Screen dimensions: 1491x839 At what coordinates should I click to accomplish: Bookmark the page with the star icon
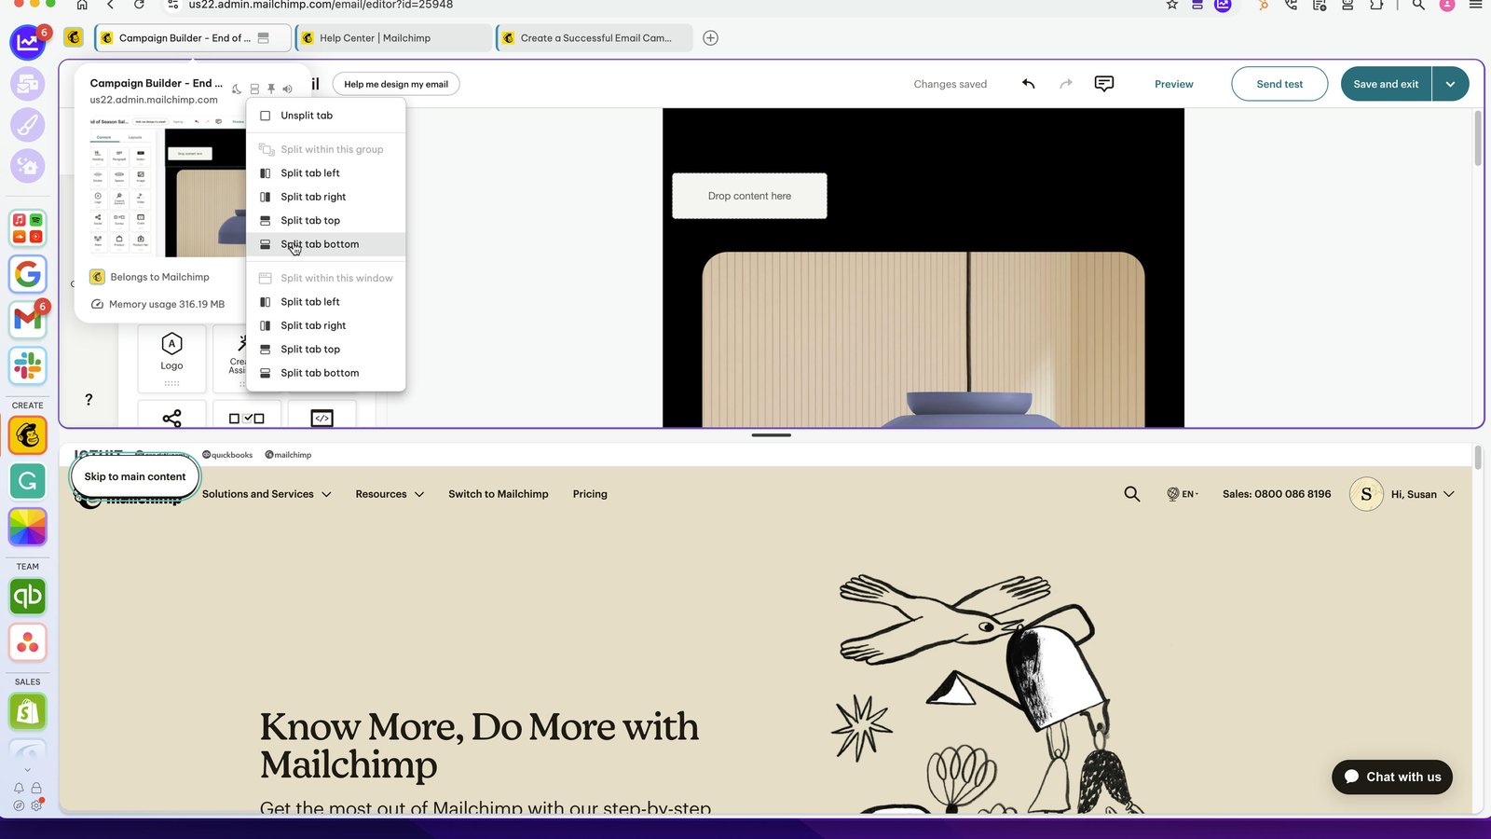click(x=1171, y=5)
